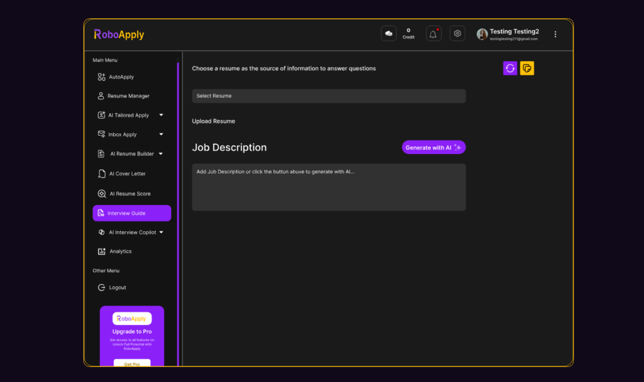Screen dimensions: 644x382
Task: Open settings gear icon in header
Action: click(x=457, y=34)
